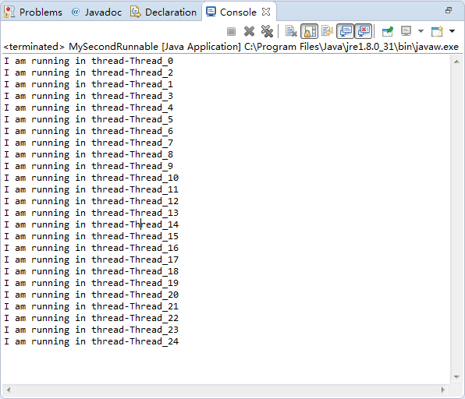Click the vertical scrollbar down arrow
This screenshot has height=399, width=465.
click(x=456, y=377)
